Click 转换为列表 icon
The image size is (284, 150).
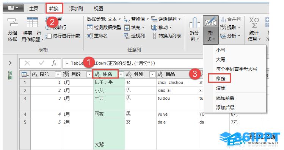coord(154,36)
